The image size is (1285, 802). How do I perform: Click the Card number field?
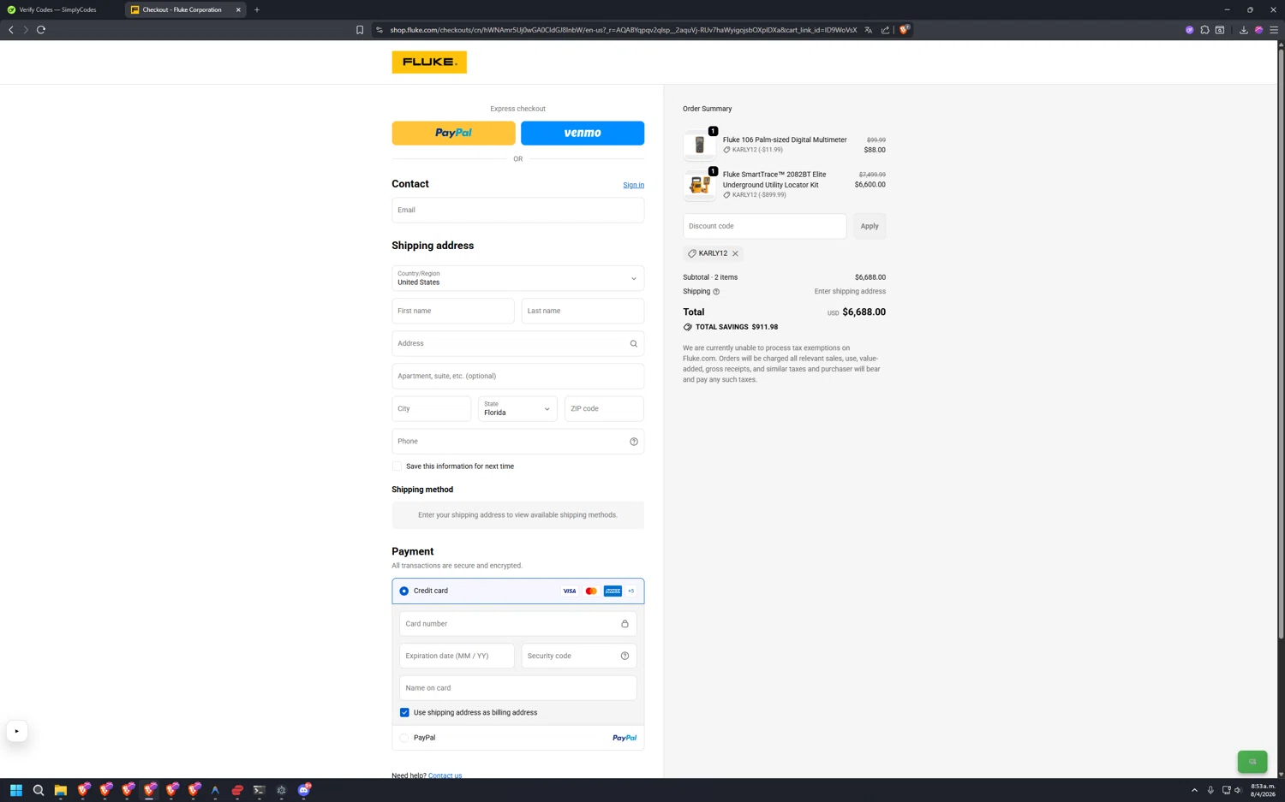pos(517,623)
